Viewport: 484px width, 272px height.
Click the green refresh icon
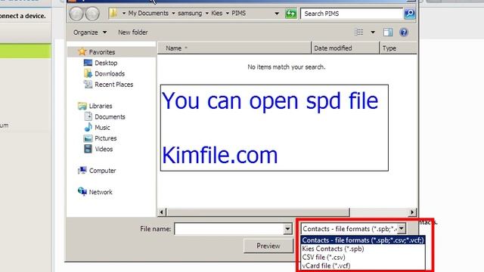pyautogui.click(x=290, y=14)
